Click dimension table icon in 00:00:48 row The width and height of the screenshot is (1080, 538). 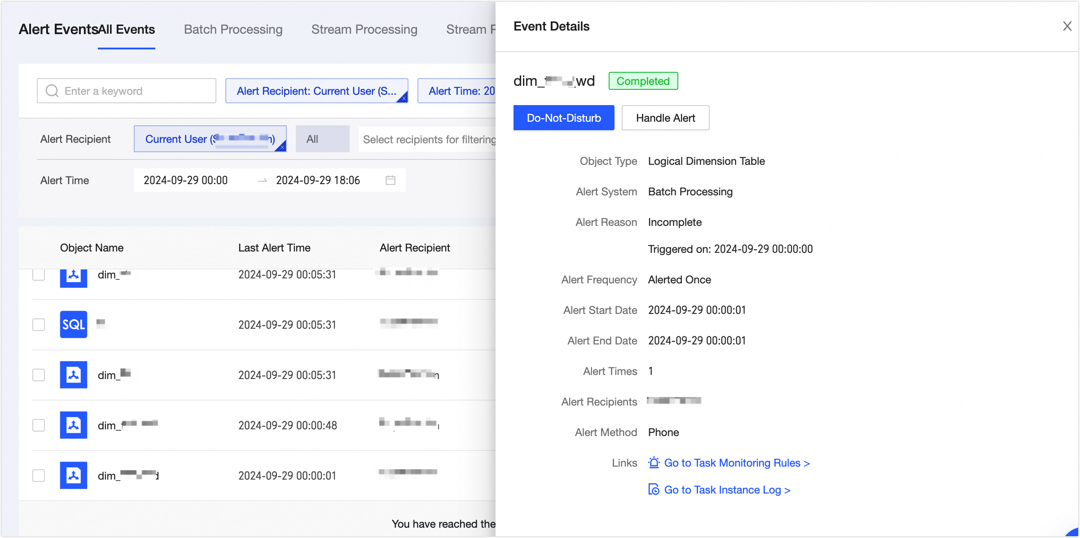pyautogui.click(x=74, y=425)
